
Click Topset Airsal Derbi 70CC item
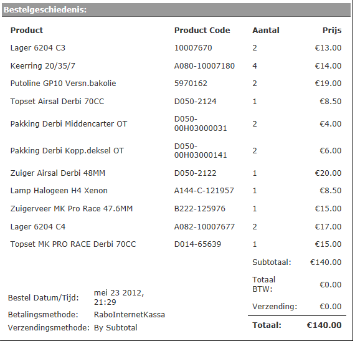click(x=57, y=101)
